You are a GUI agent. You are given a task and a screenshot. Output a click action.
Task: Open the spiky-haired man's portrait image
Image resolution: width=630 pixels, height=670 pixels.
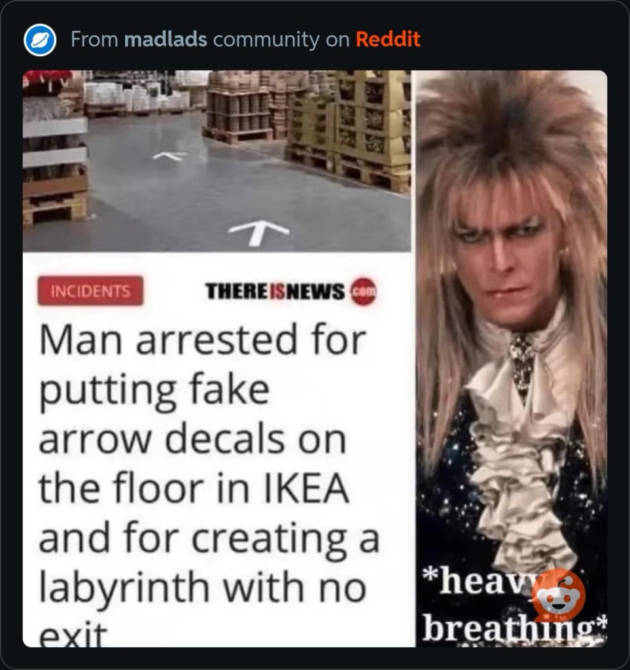[512, 359]
